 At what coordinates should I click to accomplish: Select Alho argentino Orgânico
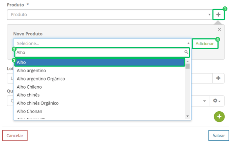point(41,79)
